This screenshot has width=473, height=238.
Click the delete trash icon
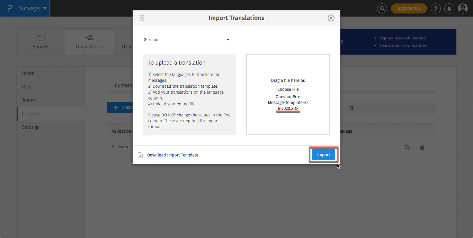pyautogui.click(x=422, y=147)
